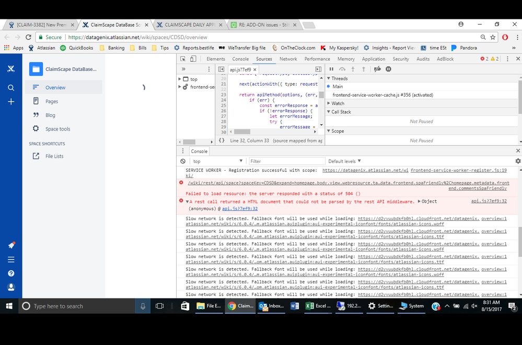Switch to the Elements tab in DevTools
This screenshot has height=345, width=522.
(216, 59)
